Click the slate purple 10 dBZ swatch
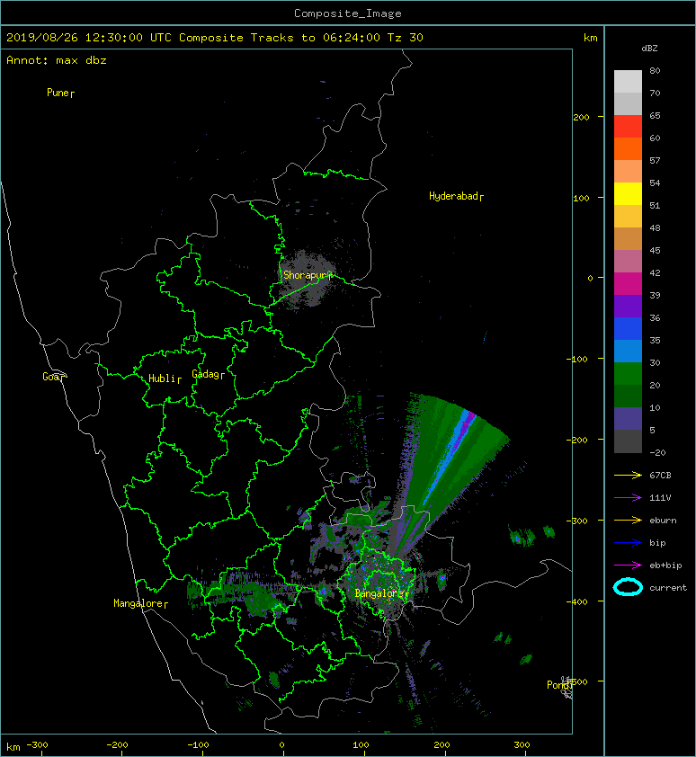This screenshot has width=696, height=757. (628, 418)
